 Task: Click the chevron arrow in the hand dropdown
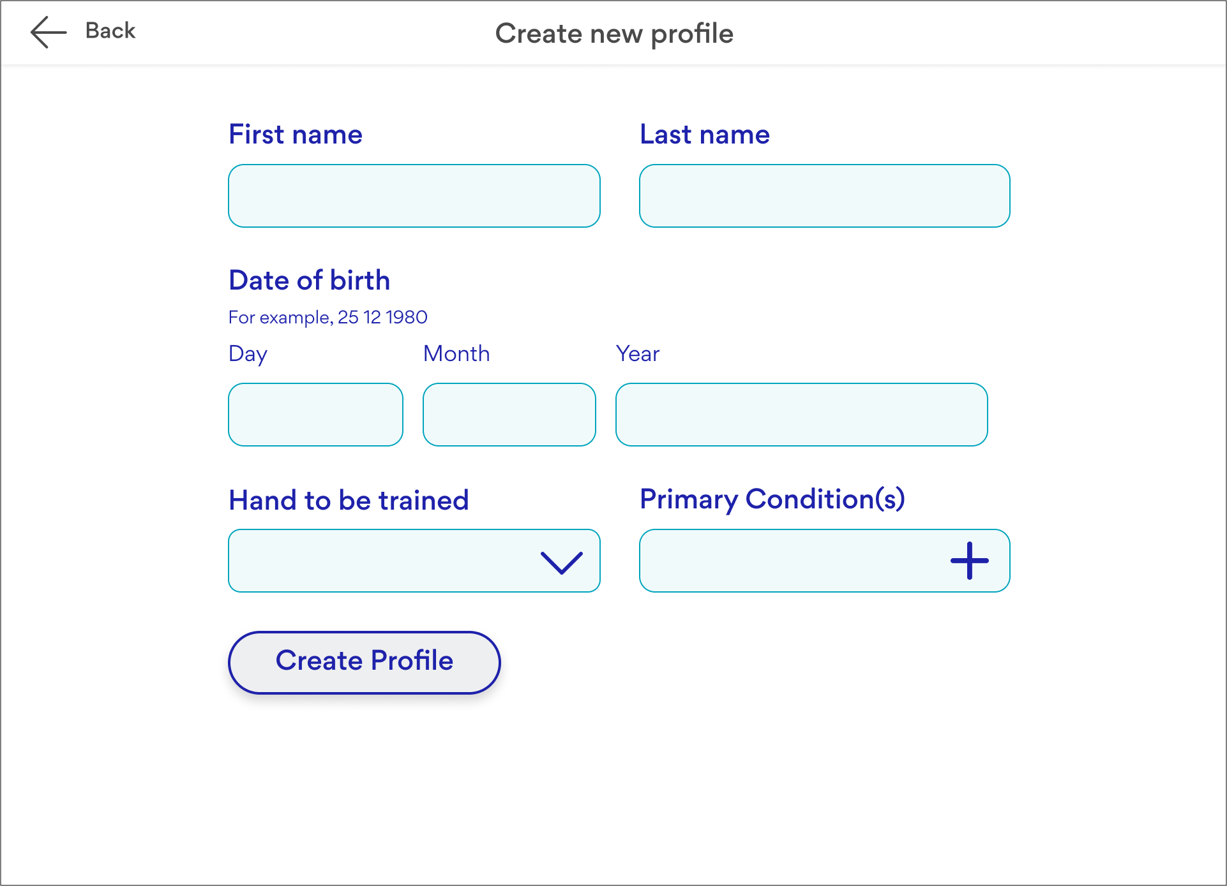click(561, 562)
